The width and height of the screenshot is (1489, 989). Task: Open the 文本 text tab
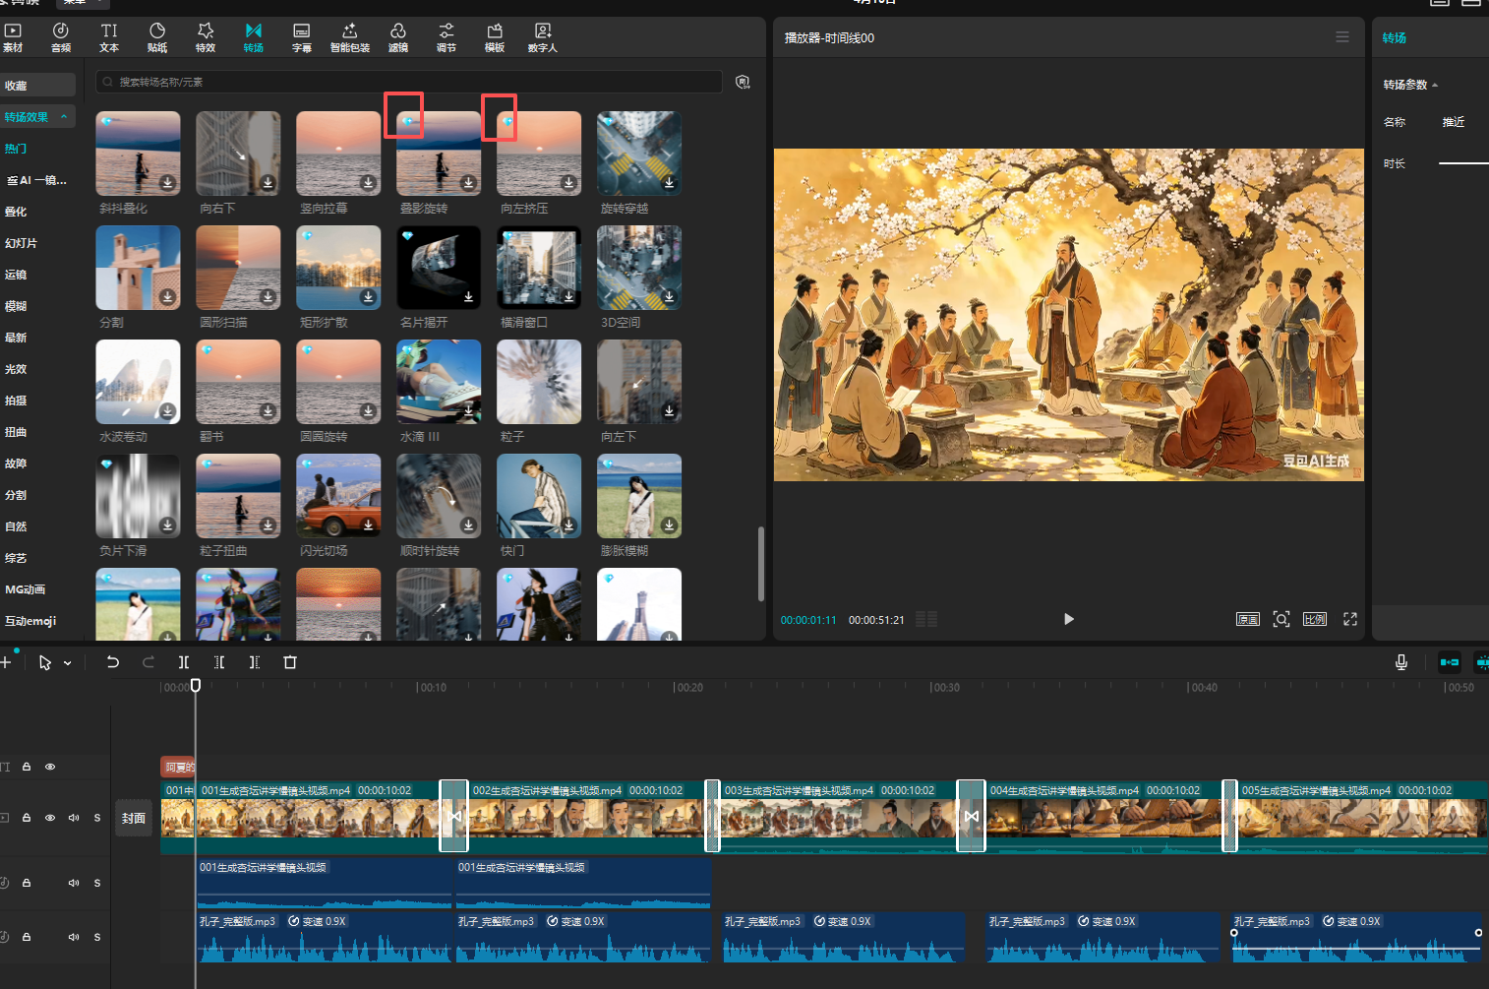coord(109,37)
